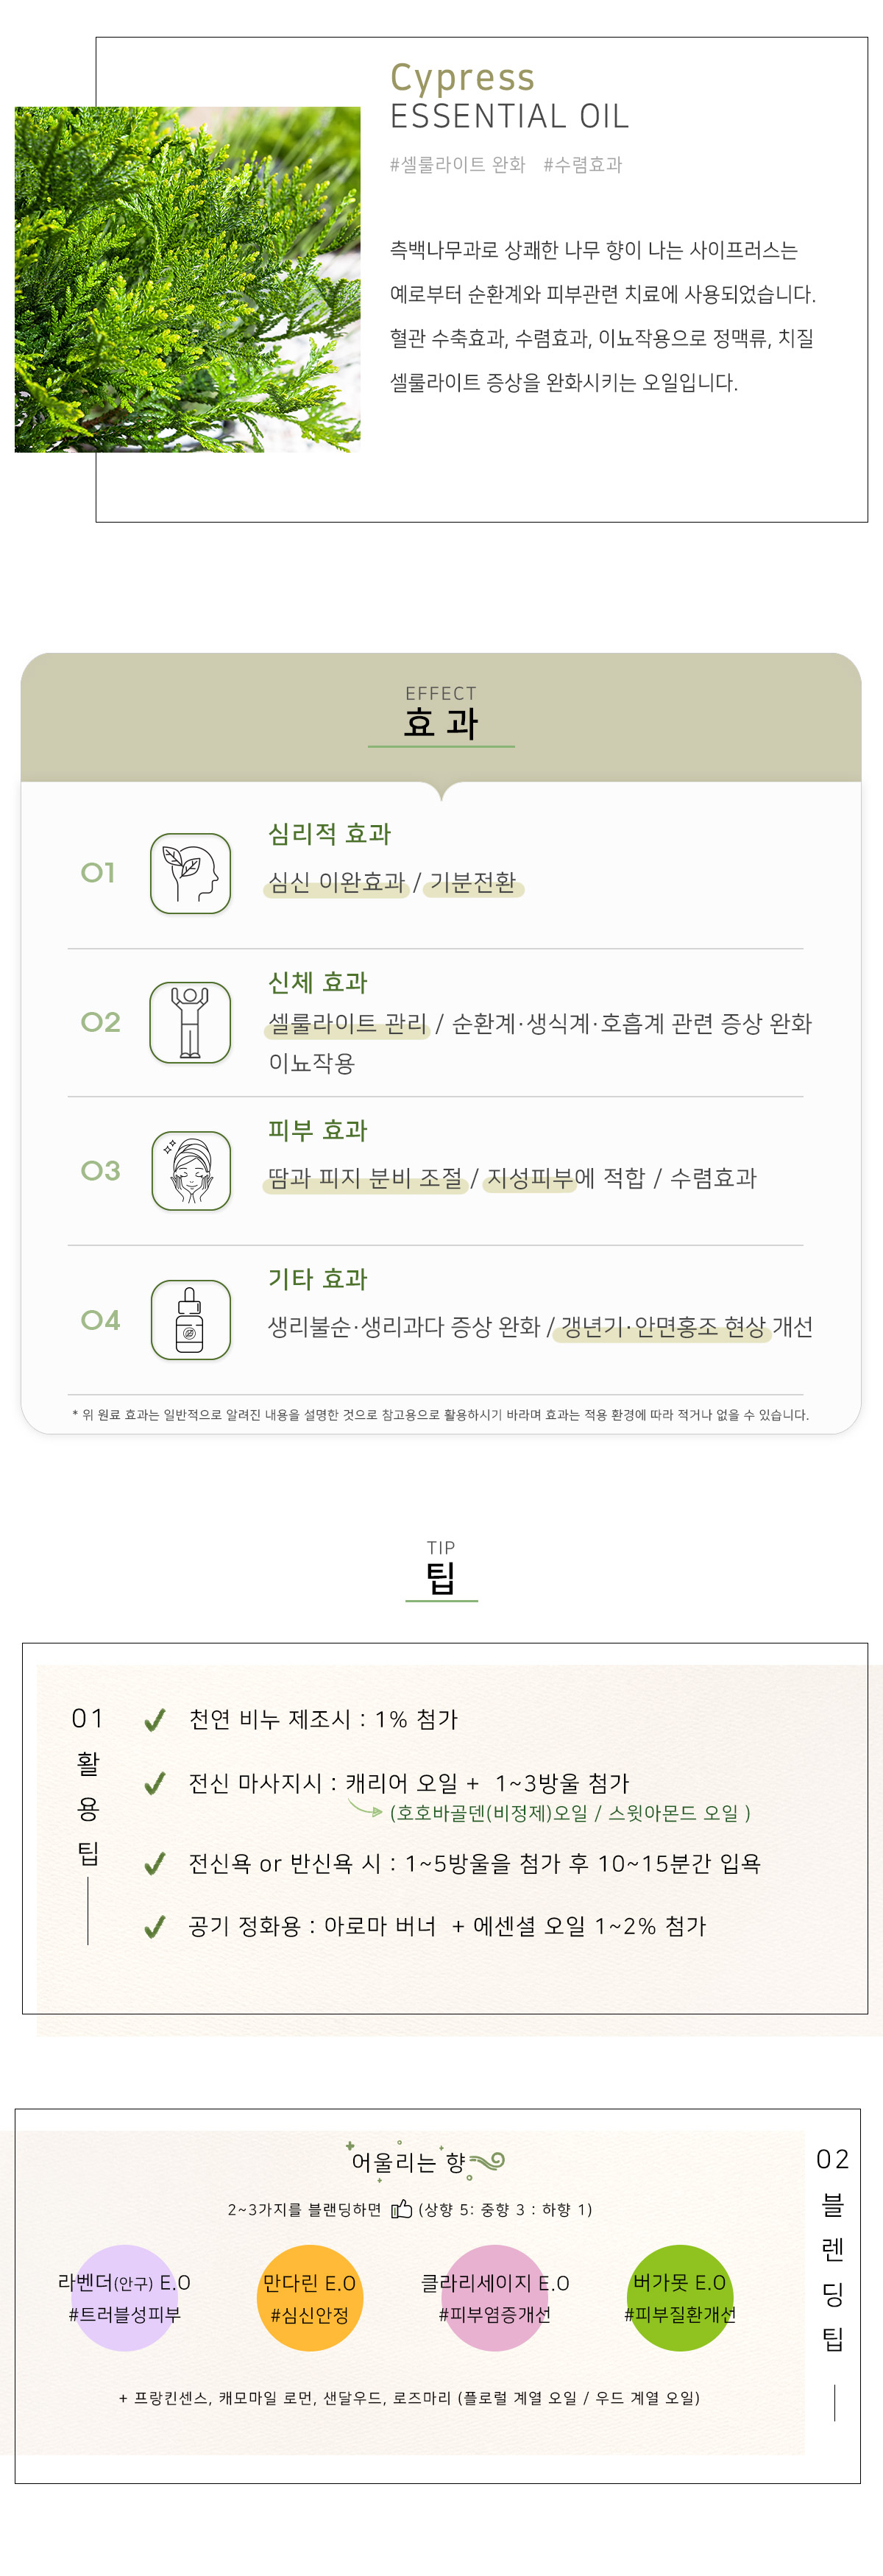Viewport: 883px width, 2576px height.
Task: Click the 팁 TIP section heading
Action: [441, 1570]
